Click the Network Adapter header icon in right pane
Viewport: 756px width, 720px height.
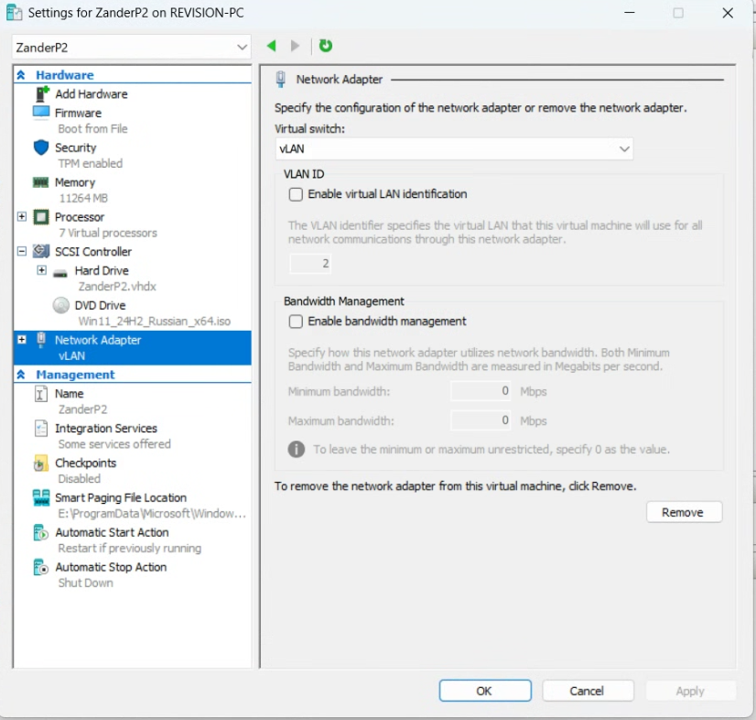pyautogui.click(x=281, y=79)
